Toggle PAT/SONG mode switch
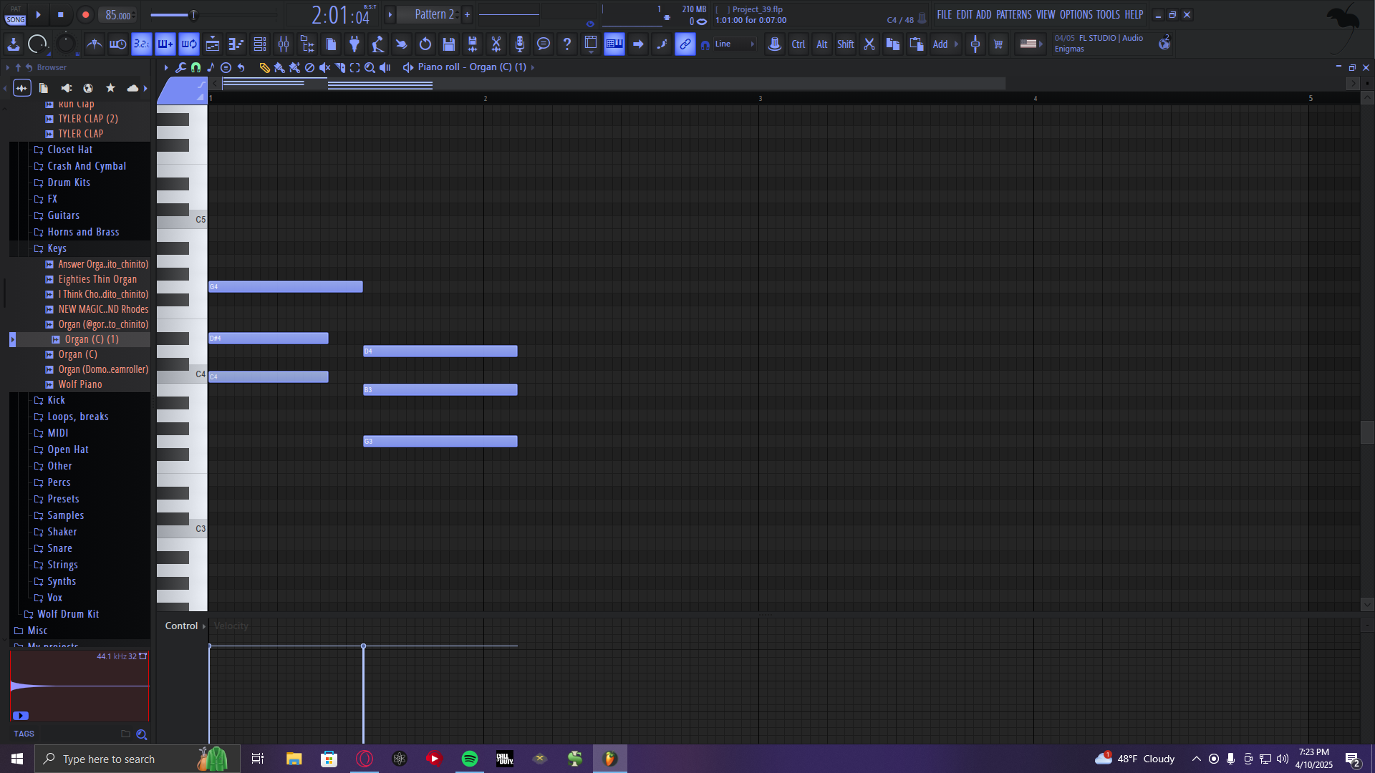Viewport: 1375px width, 773px height. [x=15, y=15]
